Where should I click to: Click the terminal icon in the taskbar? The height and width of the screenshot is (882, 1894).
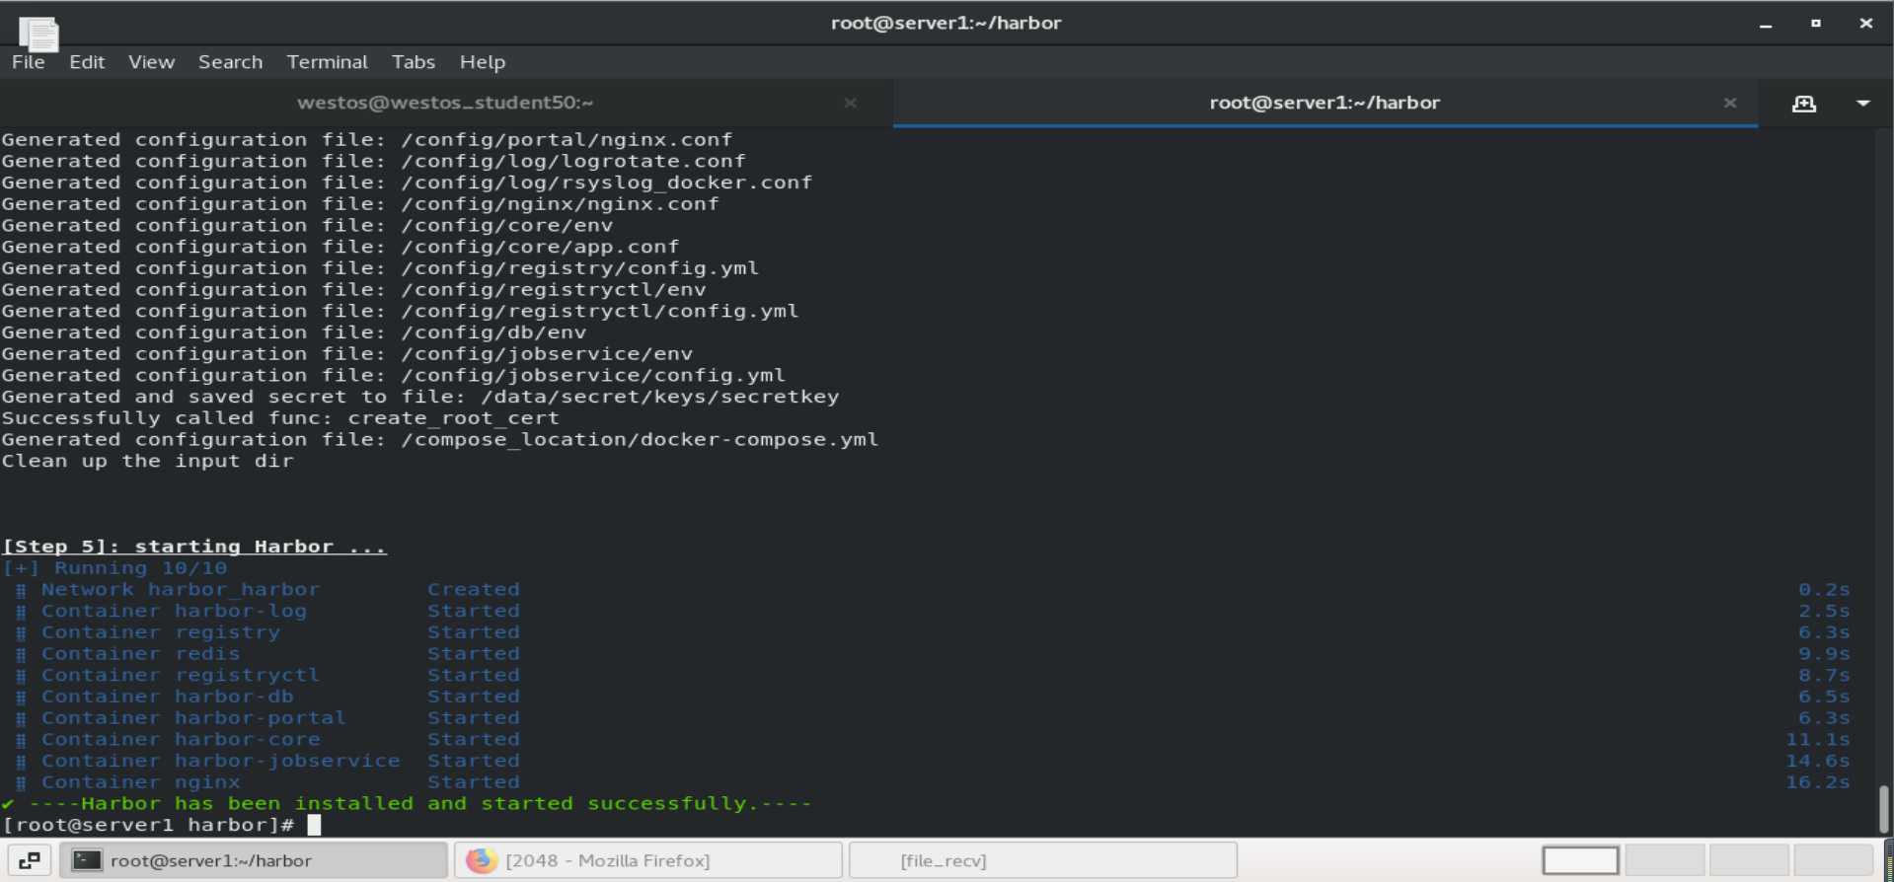(87, 860)
